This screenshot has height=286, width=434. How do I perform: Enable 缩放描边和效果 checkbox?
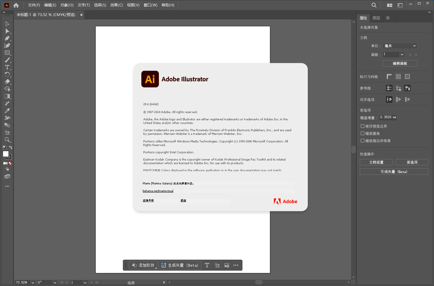[x=363, y=141]
